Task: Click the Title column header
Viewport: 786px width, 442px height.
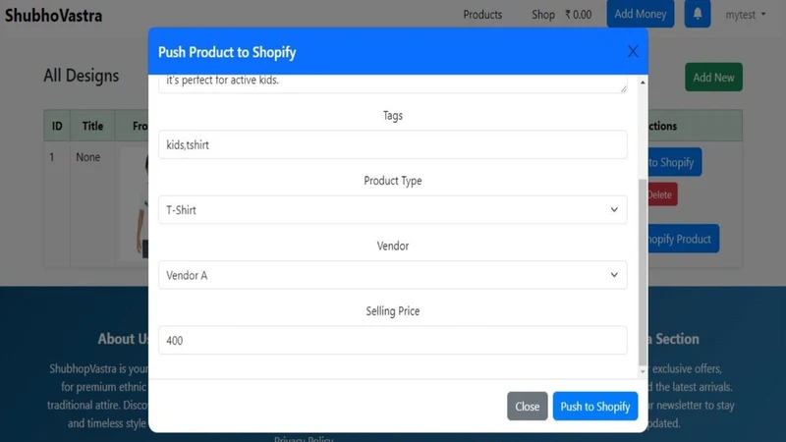Action: point(92,126)
